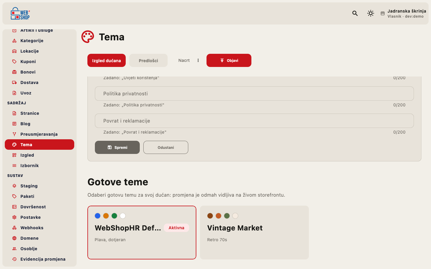This screenshot has height=269, width=431.
Task: Click the Lokacije sidebar icon
Action: click(x=14, y=51)
